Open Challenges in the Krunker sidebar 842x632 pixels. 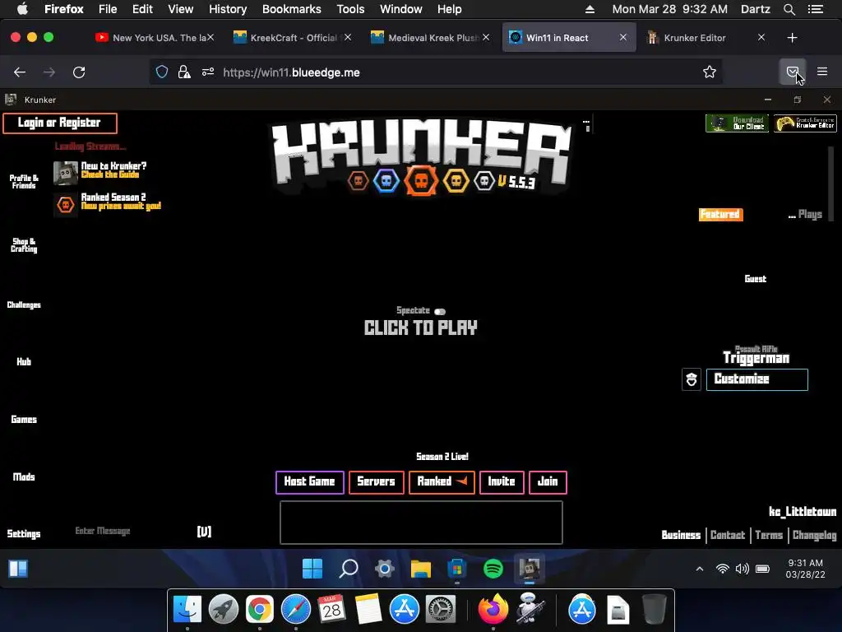click(24, 304)
